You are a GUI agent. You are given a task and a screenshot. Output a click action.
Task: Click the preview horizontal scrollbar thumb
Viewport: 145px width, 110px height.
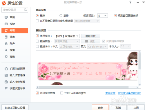tap(84, 87)
